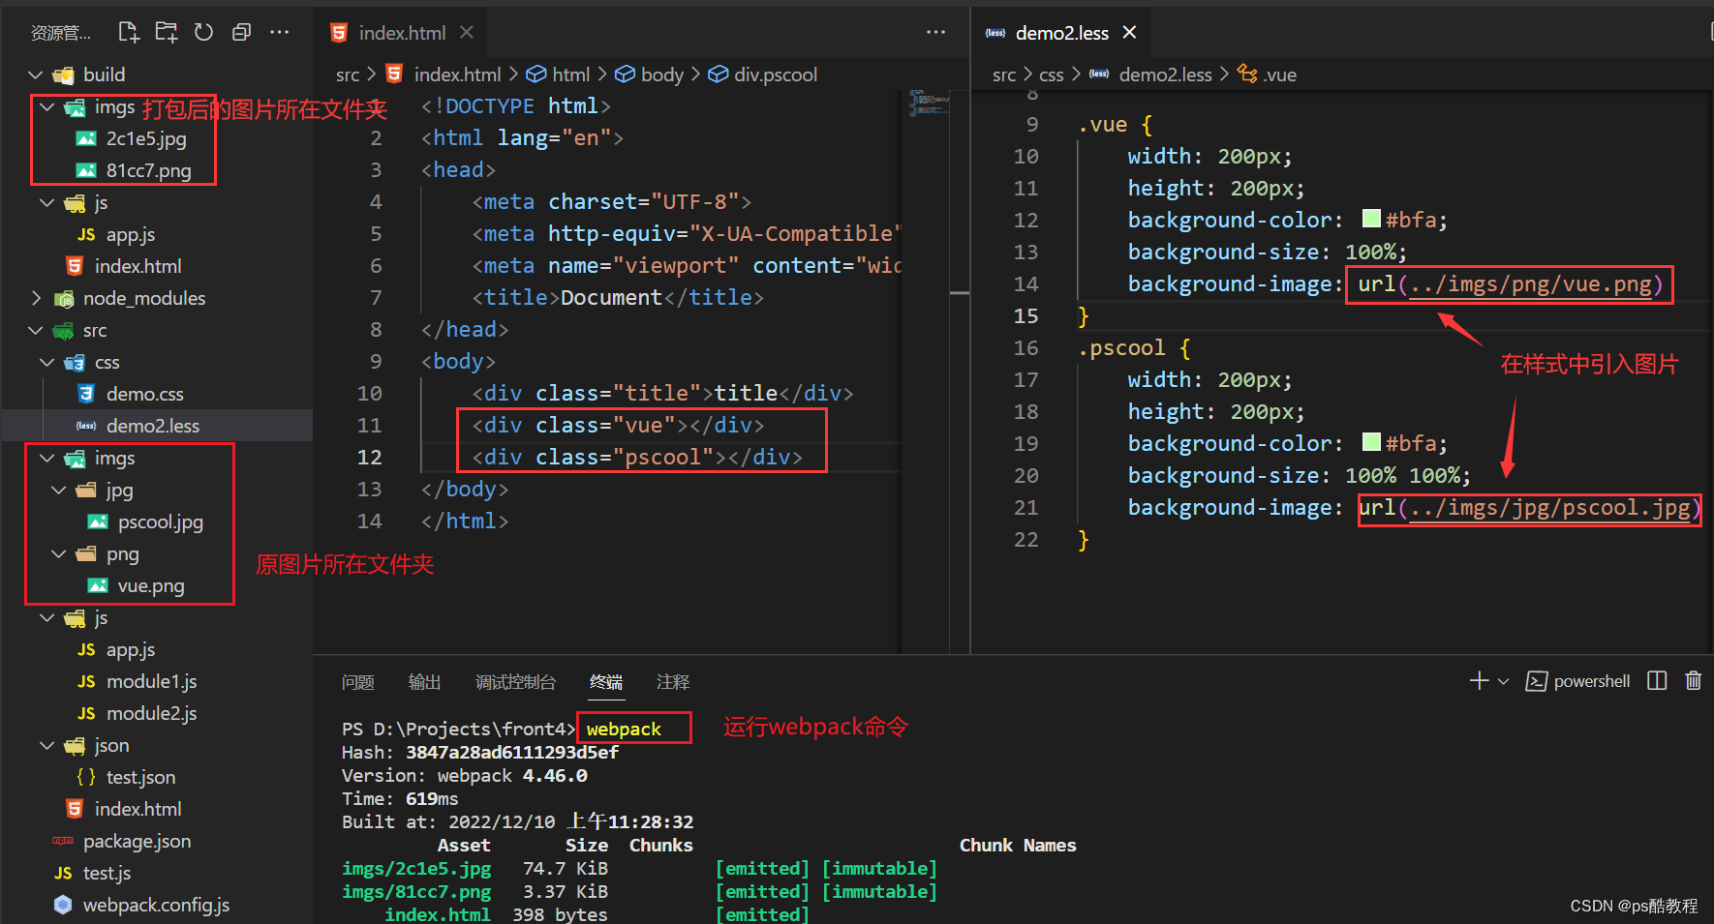Close the demo2.less editor tab
This screenshot has height=924, width=1714.
(1129, 32)
